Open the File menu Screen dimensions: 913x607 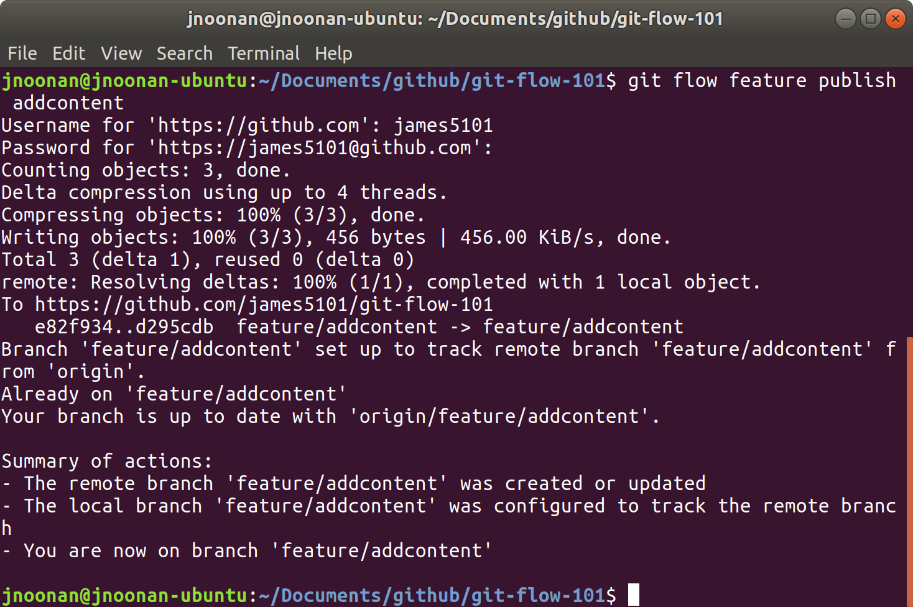(x=22, y=53)
